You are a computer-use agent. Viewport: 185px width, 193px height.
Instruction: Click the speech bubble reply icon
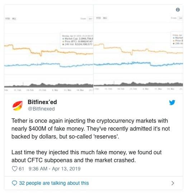(14, 183)
